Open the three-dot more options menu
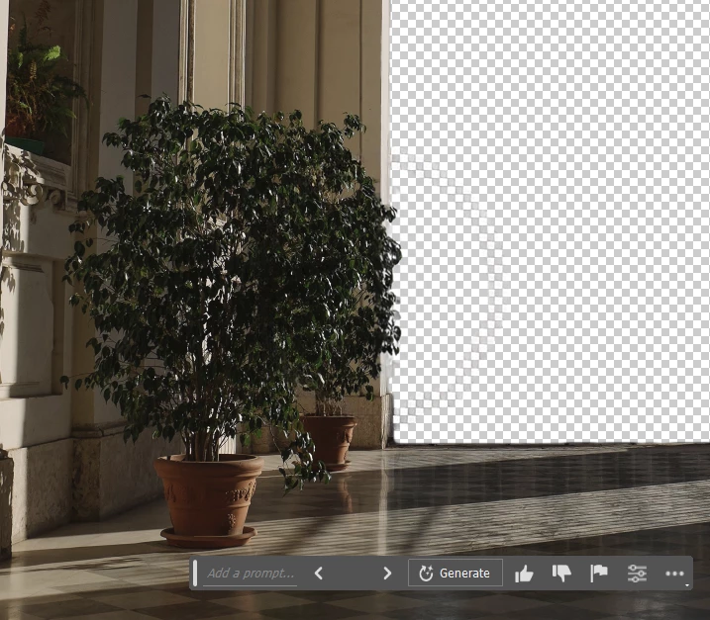The image size is (710, 620). coord(674,574)
